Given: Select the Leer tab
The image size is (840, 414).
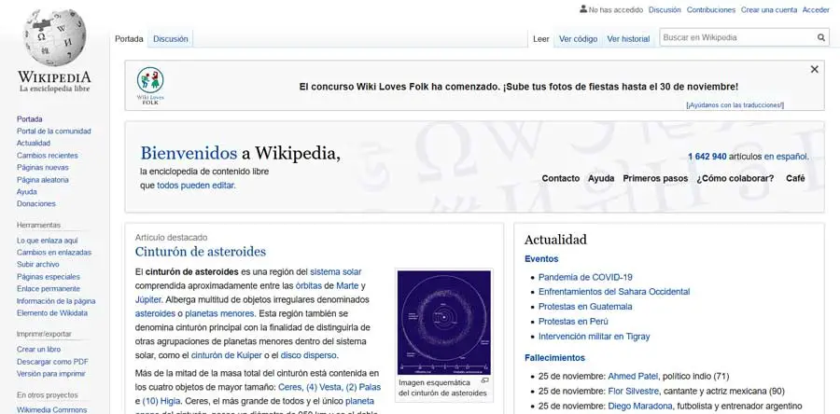Looking at the screenshot, I should [541, 39].
